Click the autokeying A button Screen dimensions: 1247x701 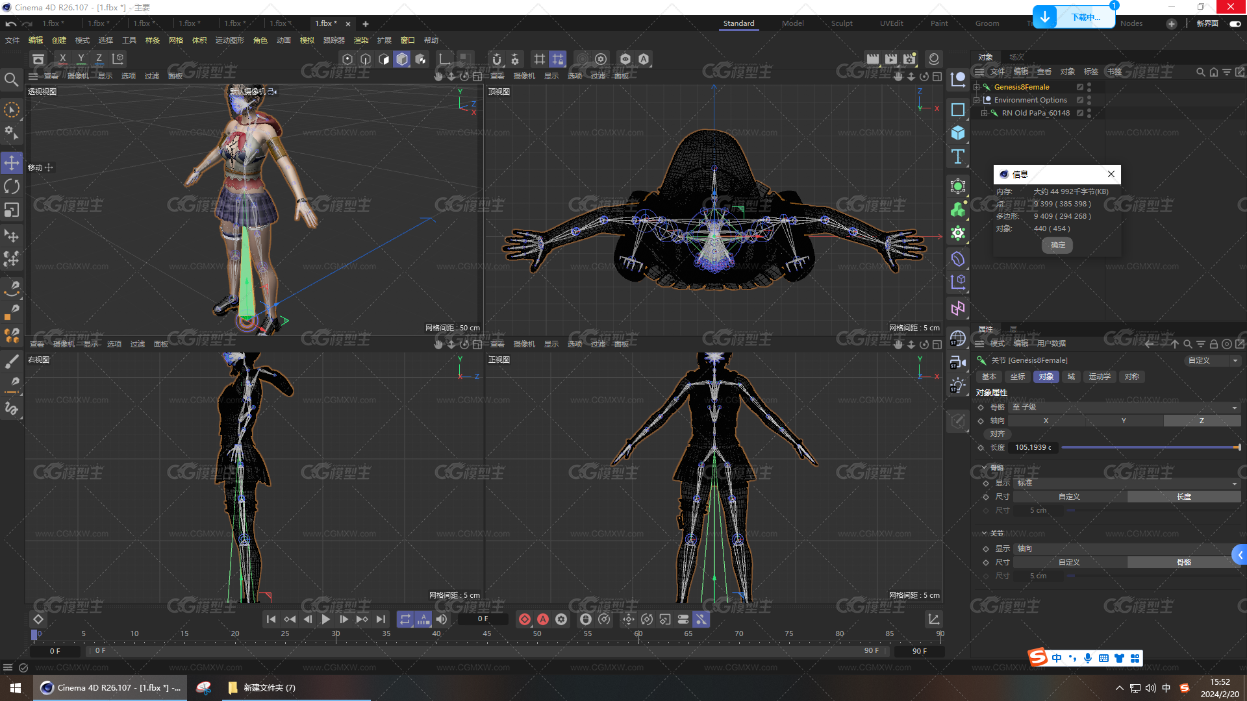pyautogui.click(x=543, y=619)
